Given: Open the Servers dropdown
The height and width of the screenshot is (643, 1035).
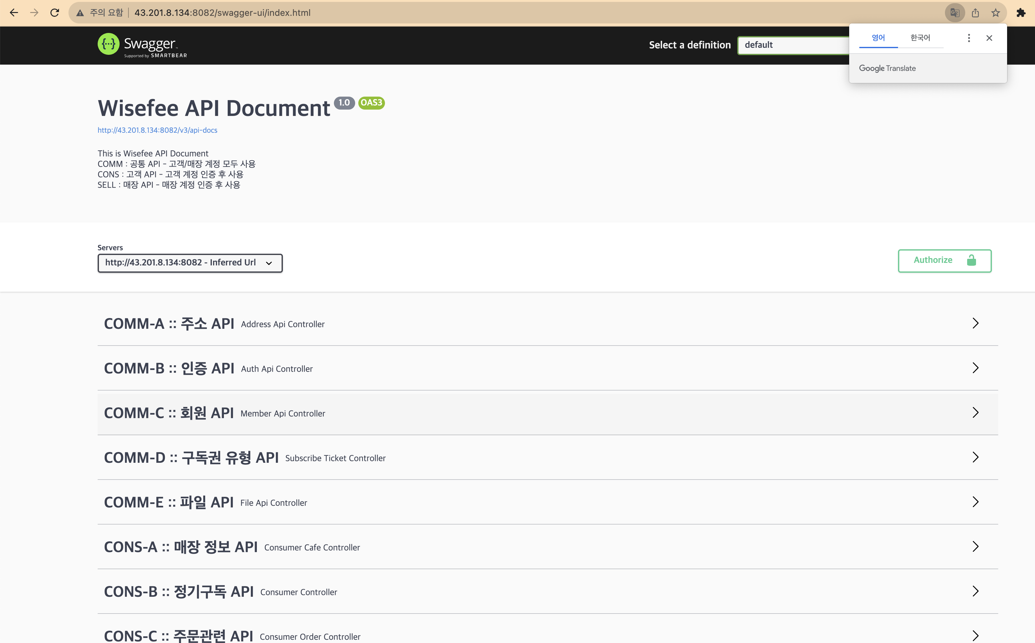Looking at the screenshot, I should coord(190,263).
